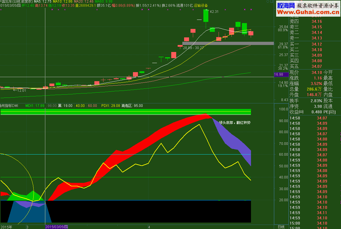Select the 买二 bid row at 34.10
This screenshot has width=341, height=229.
click(306, 50)
